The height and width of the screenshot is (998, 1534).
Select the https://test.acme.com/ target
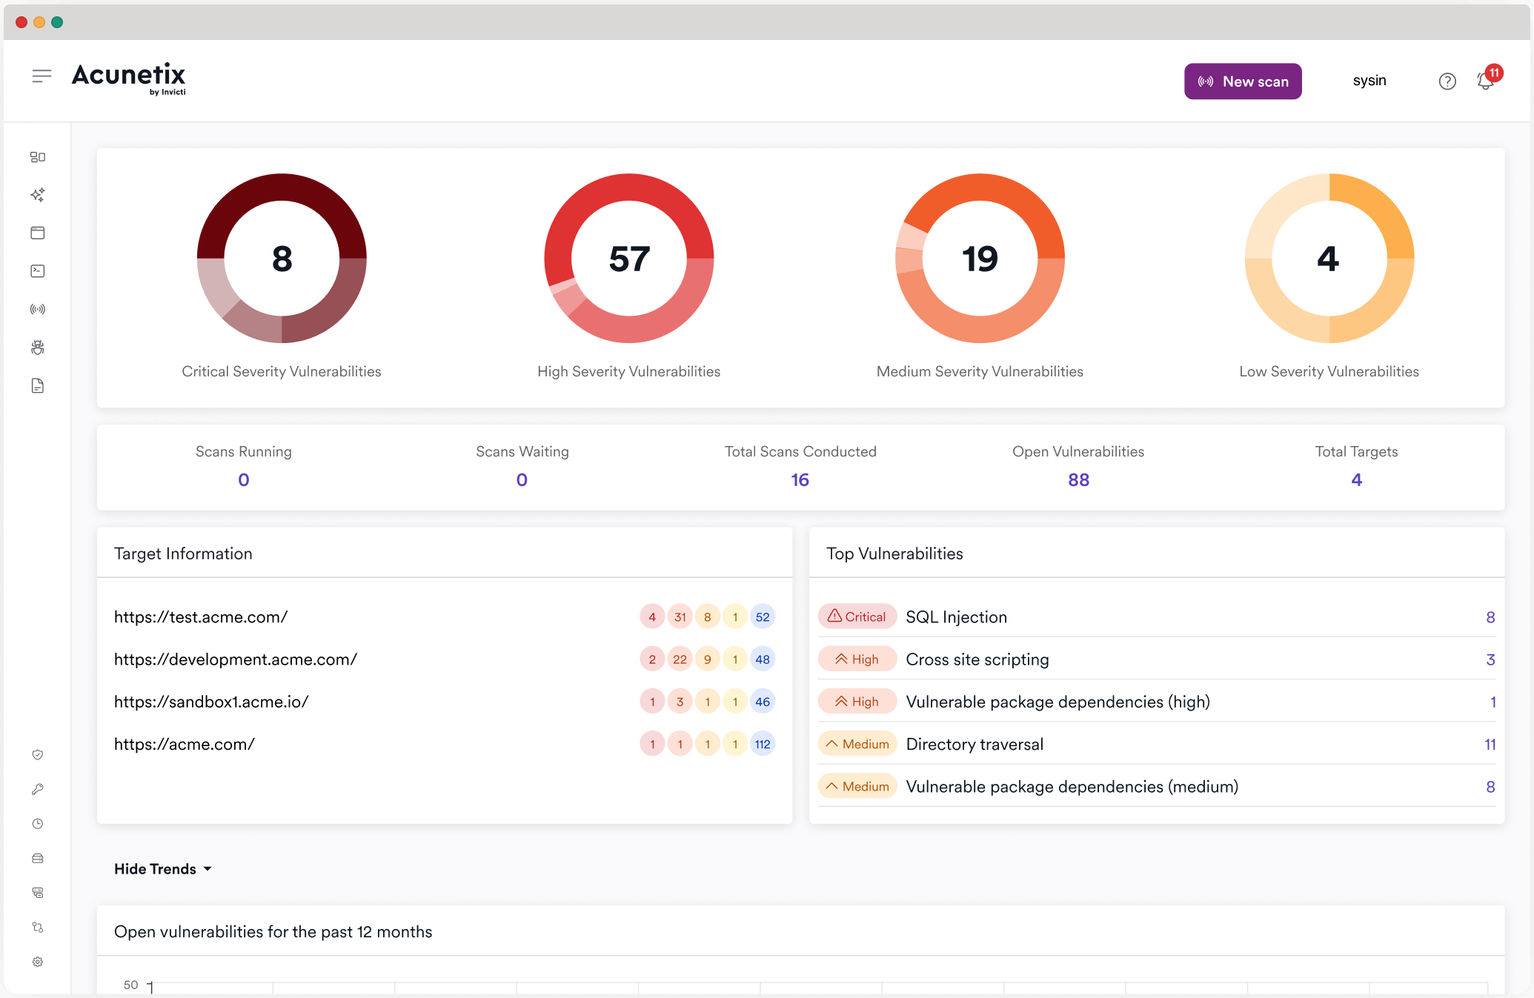(202, 616)
